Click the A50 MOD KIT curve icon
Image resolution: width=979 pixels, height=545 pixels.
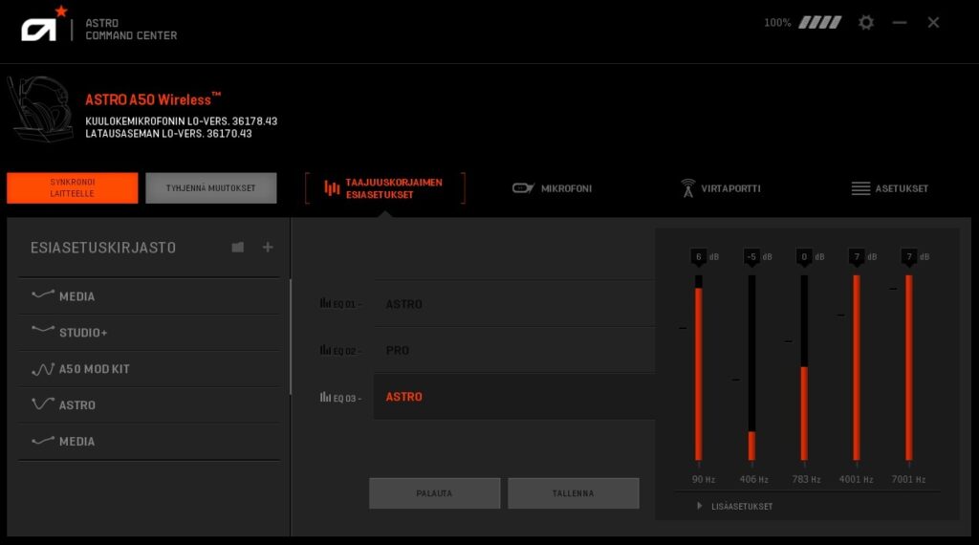click(42, 369)
